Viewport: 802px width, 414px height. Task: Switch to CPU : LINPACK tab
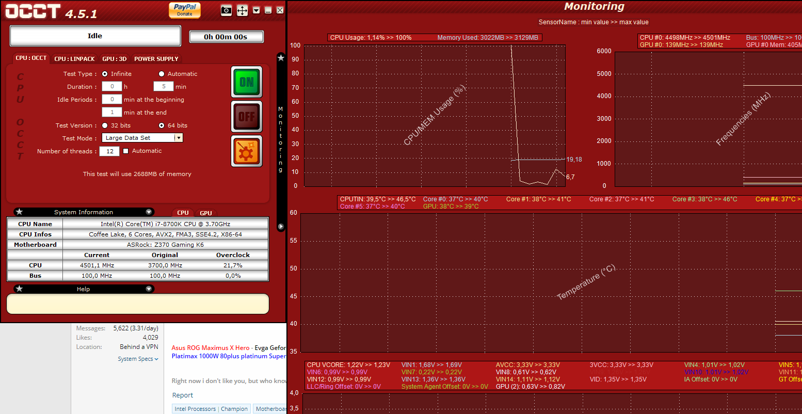coord(75,59)
